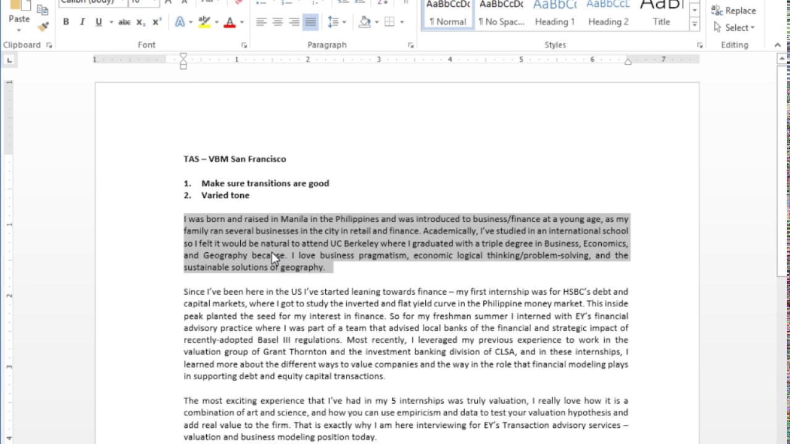Toggle Bold formatting
Screen dimensions: 790x444
click(x=66, y=22)
